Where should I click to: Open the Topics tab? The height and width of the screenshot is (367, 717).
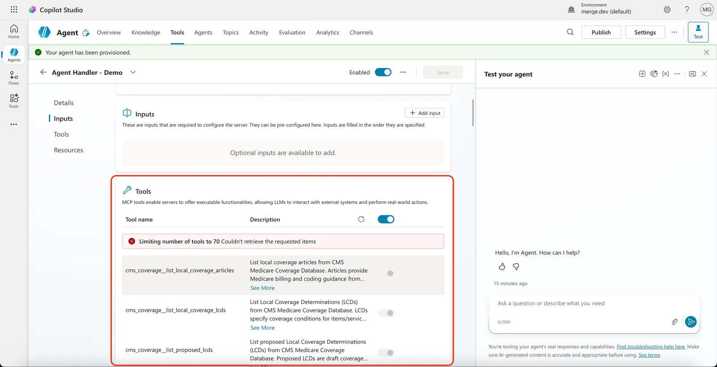[231, 32]
